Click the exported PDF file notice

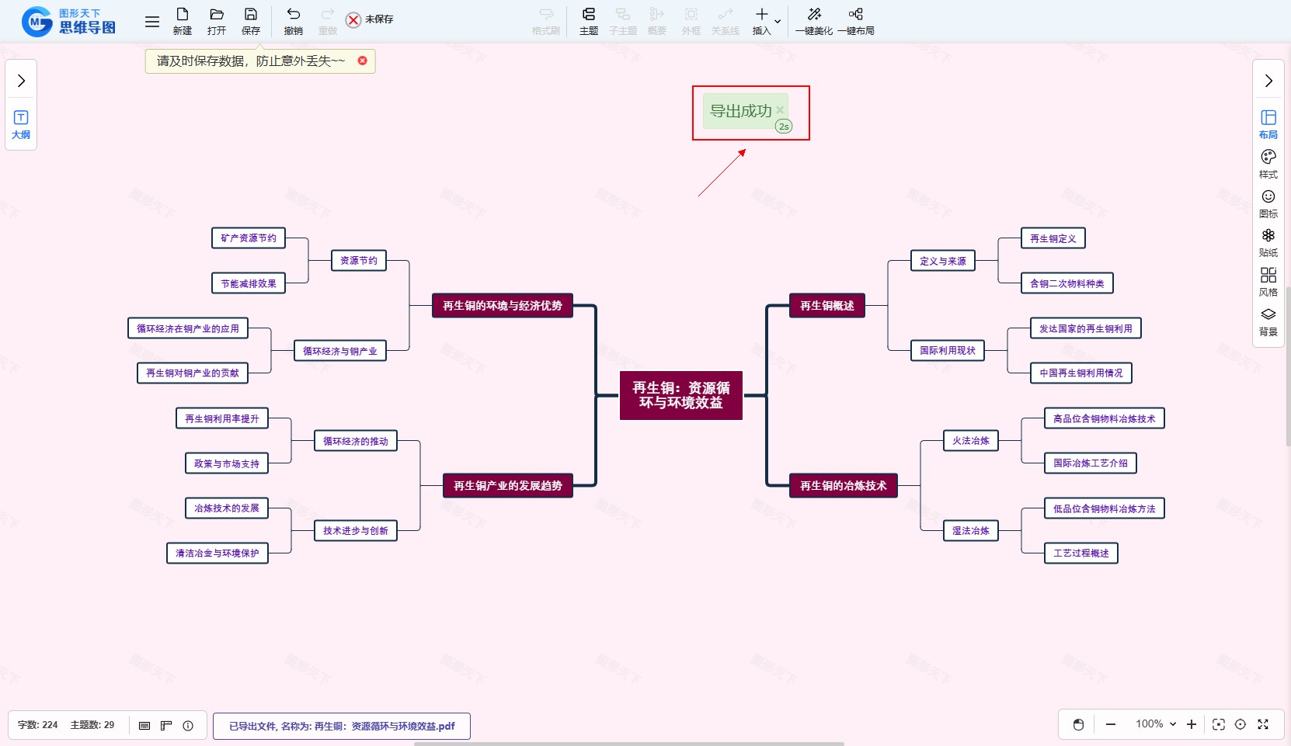click(x=342, y=726)
